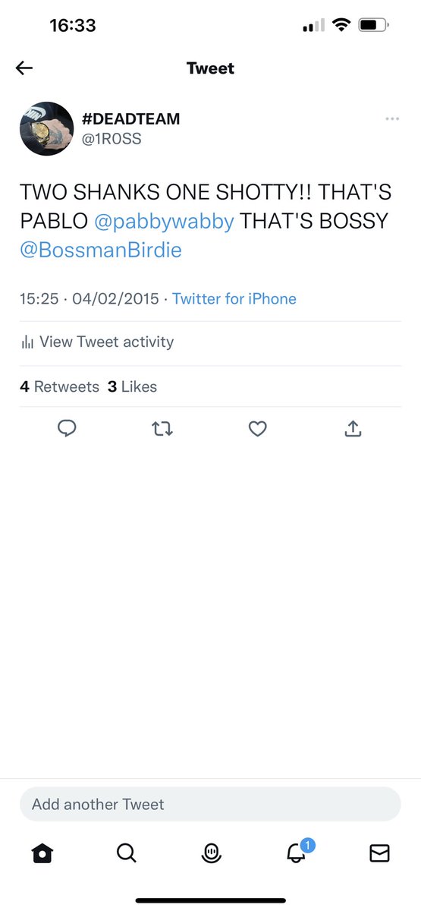Screen dimensions: 421x911
Task: Open the Home tab in bottom bar
Action: coord(42,853)
